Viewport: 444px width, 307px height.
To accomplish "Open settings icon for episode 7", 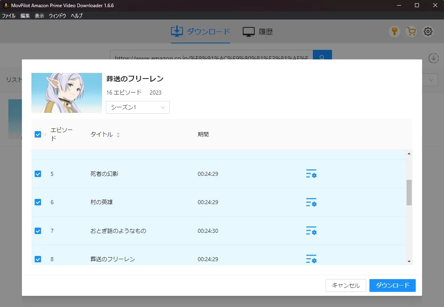I will (311, 231).
